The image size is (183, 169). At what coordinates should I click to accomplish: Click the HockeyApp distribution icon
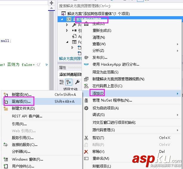pyautogui.click(x=86, y=64)
